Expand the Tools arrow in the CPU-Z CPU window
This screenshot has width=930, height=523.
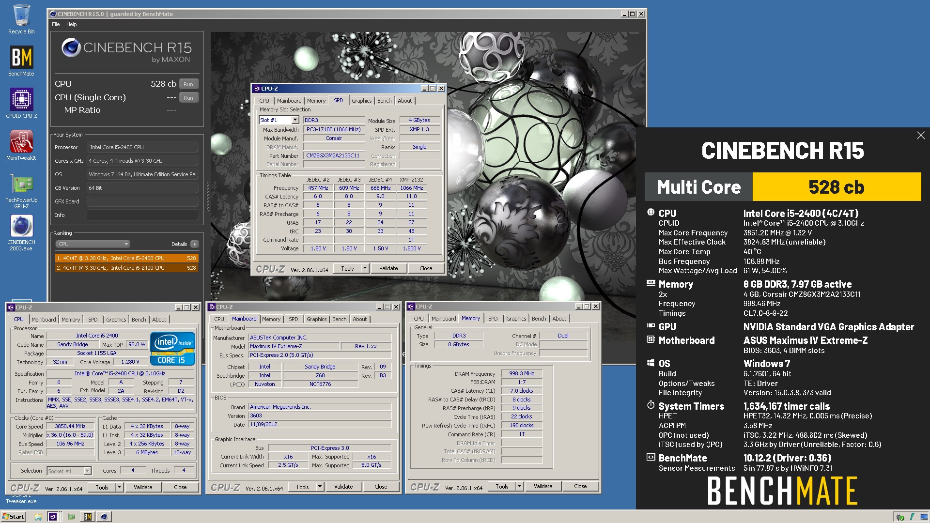point(119,487)
